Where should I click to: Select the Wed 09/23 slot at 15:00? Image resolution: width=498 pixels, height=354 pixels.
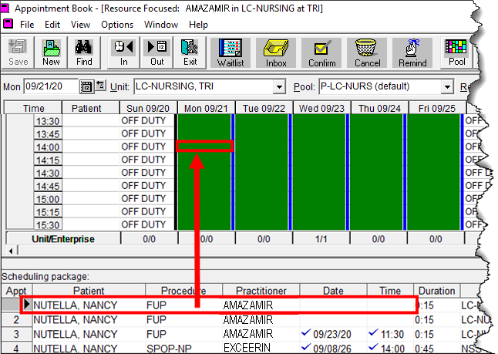[319, 199]
